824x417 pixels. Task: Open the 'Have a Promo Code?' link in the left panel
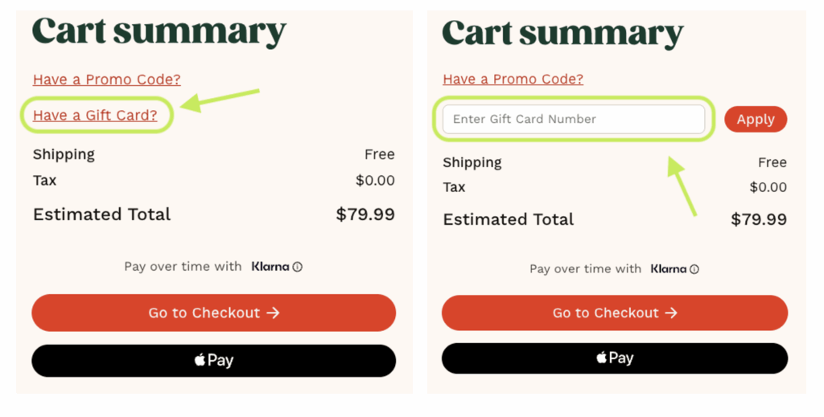106,80
